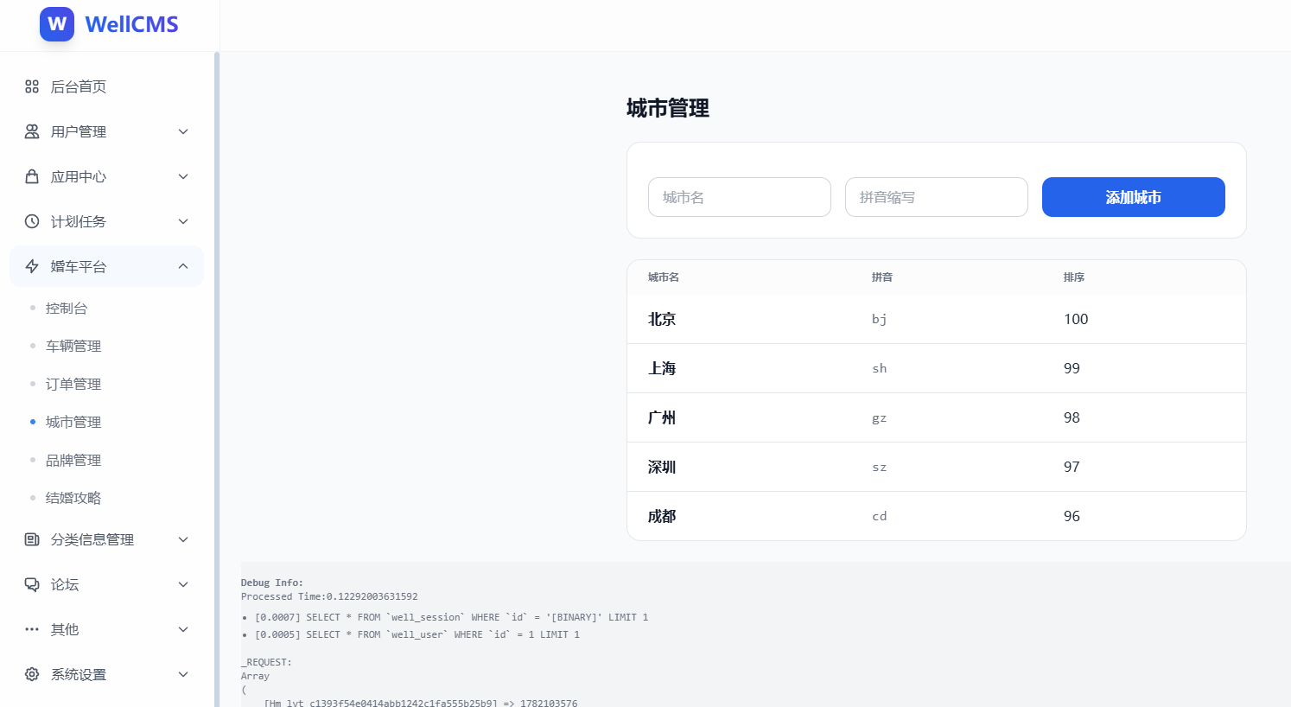The width and height of the screenshot is (1291, 707).
Task: Click the well_session SQL query line
Action: (x=451, y=617)
